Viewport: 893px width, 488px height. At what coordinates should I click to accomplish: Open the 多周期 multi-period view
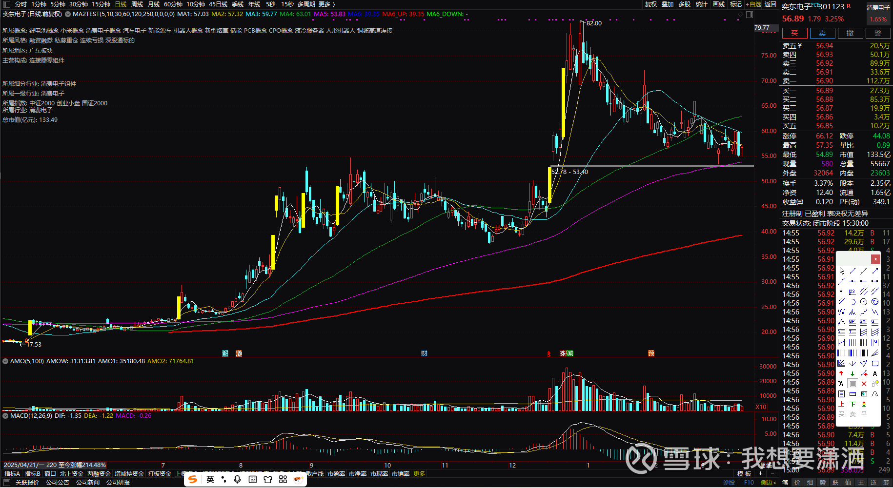pos(306,4)
